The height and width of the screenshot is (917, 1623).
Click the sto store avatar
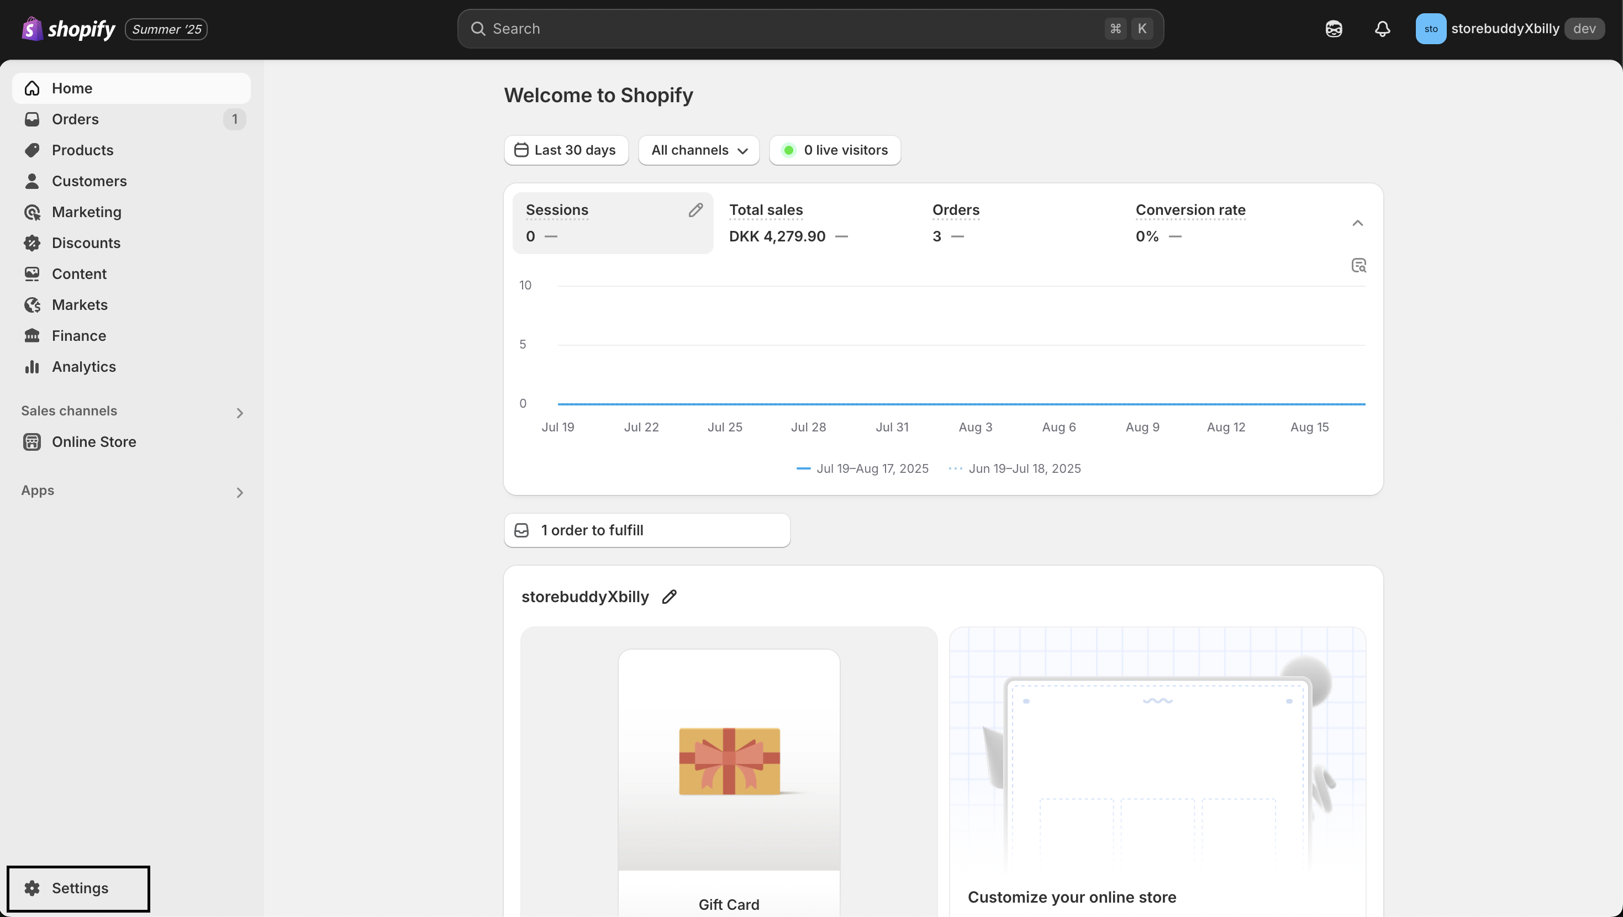pyautogui.click(x=1431, y=28)
